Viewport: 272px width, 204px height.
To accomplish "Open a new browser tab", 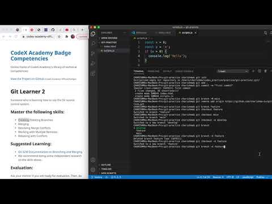I will click(82, 30).
